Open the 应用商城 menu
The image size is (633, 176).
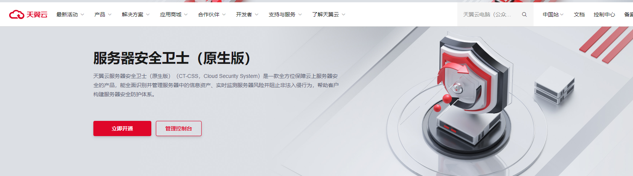(174, 14)
